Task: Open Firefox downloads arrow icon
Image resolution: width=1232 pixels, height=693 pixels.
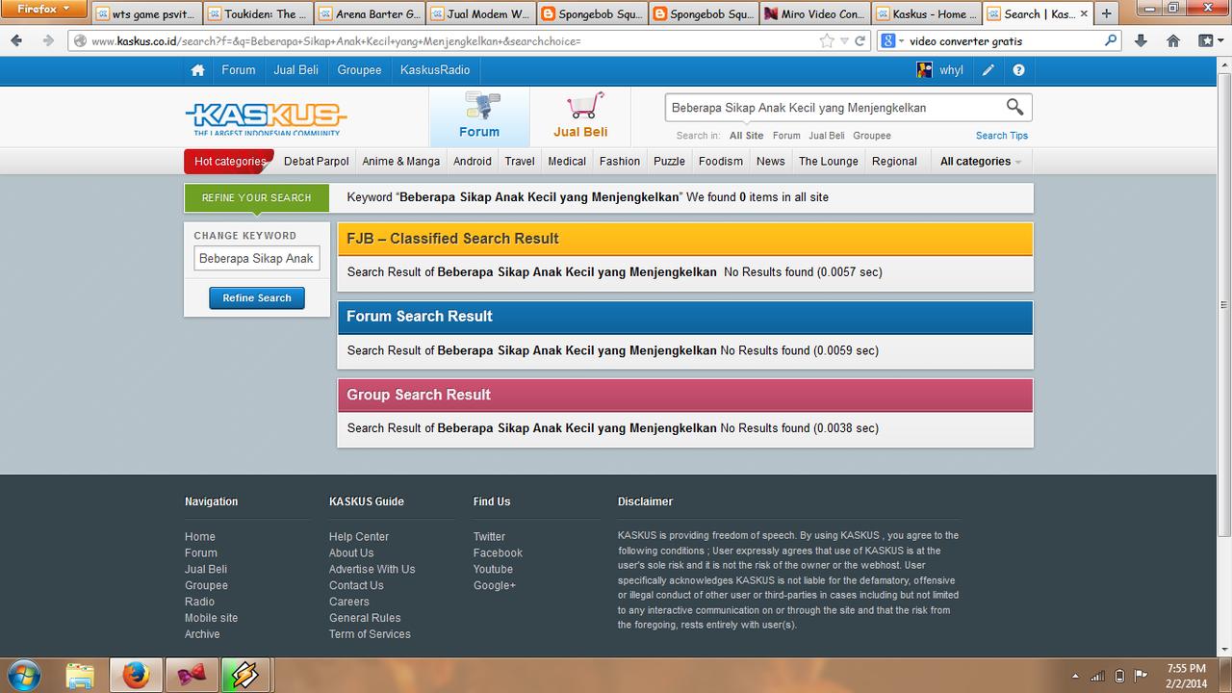Action: tap(1141, 41)
